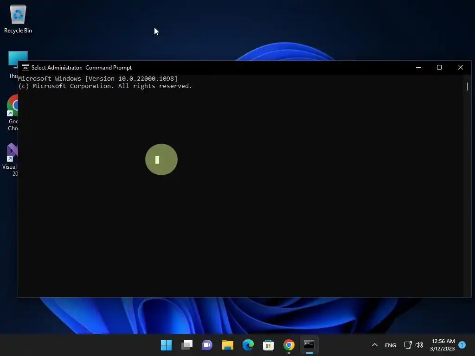The image size is (475, 356).
Task: Click the Windows version line in console
Action: 98,79
